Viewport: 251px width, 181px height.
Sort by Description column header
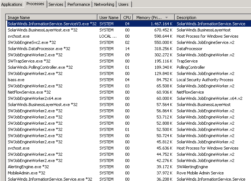213,18
